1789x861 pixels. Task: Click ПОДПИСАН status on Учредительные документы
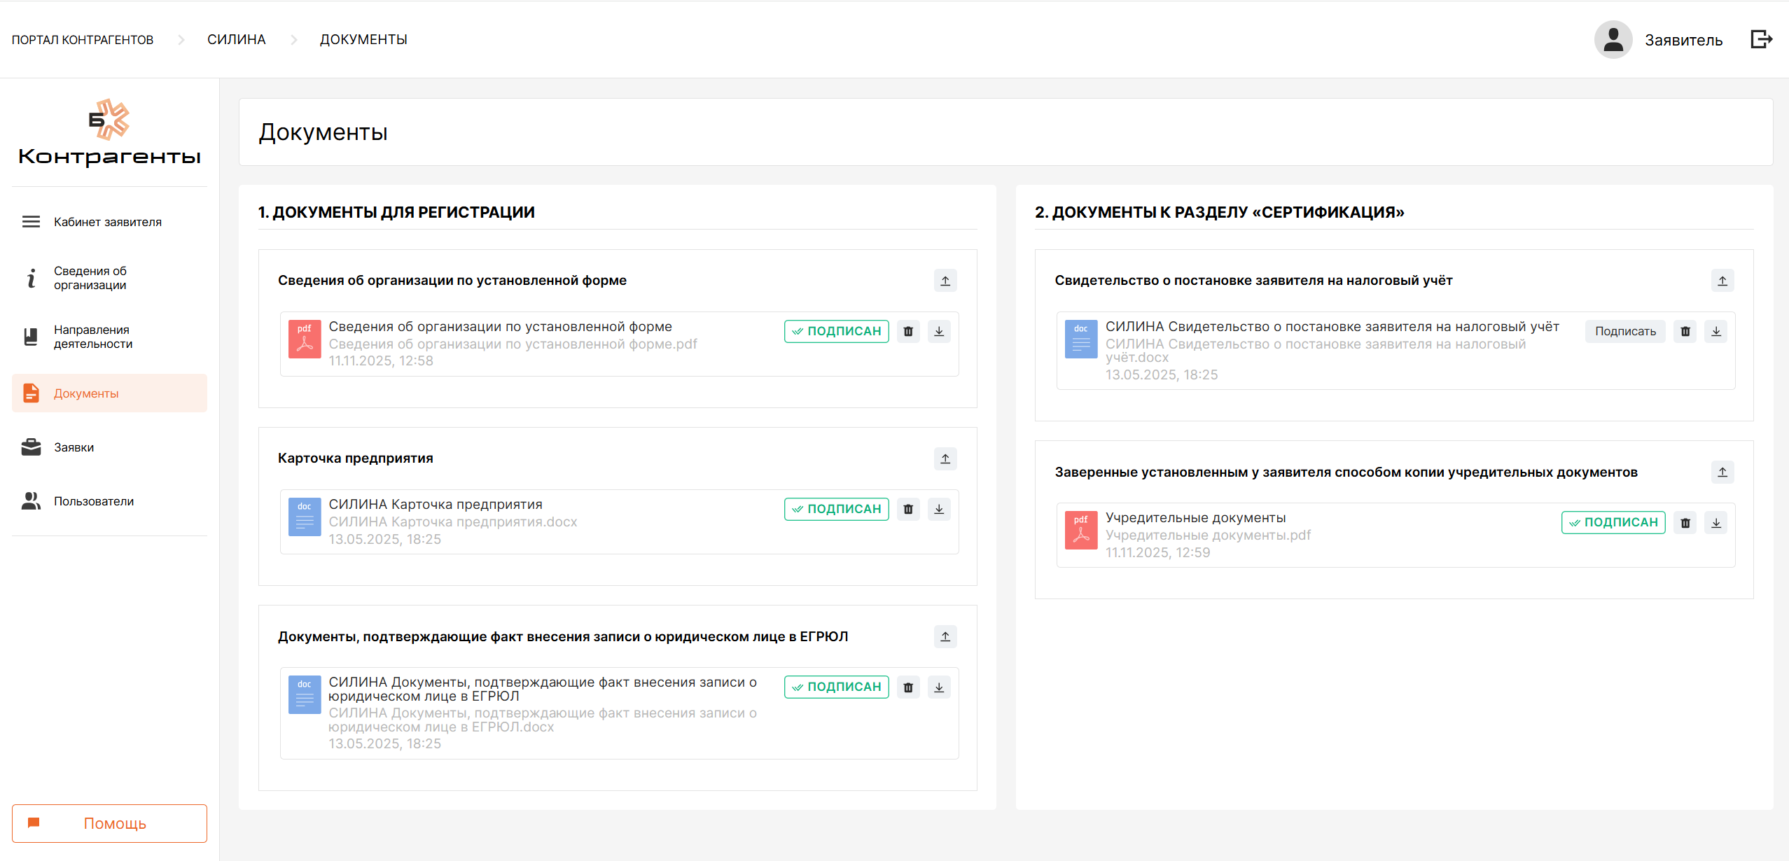(1613, 522)
